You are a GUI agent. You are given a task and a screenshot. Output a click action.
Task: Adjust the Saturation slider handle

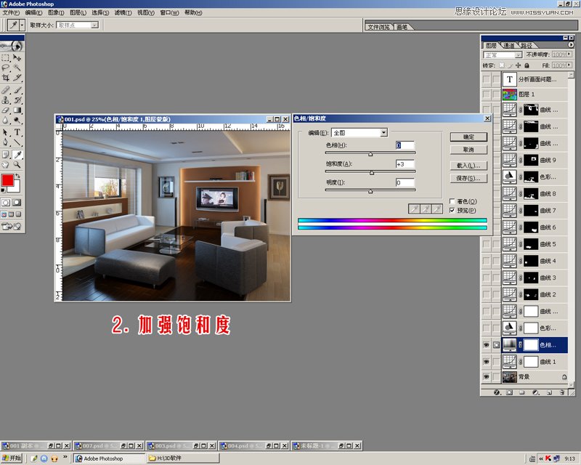tap(372, 173)
